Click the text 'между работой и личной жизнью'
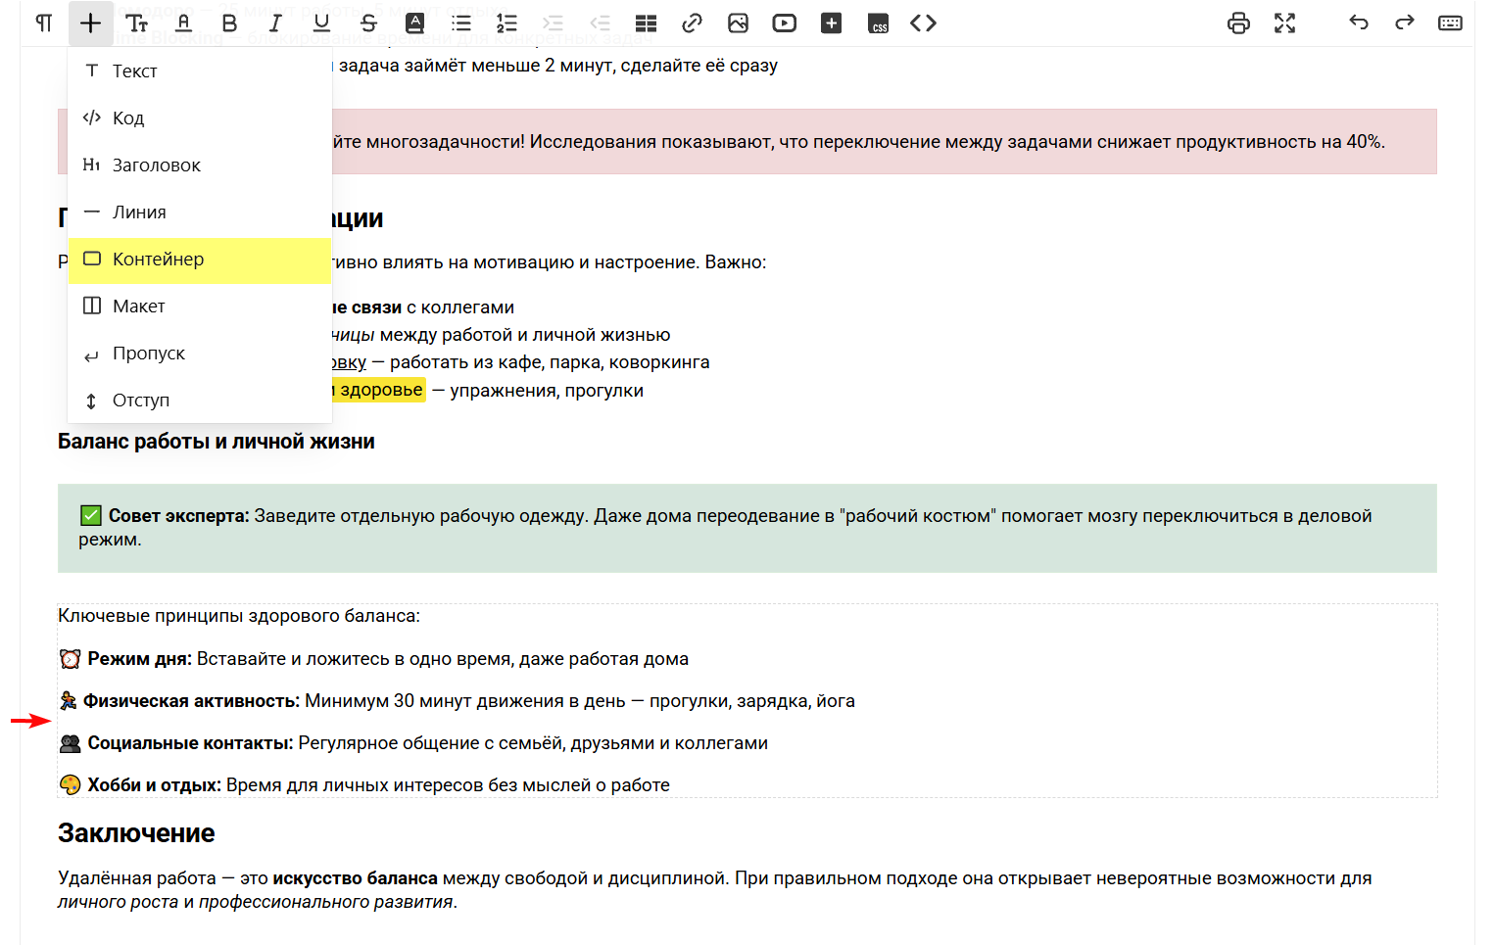 tap(524, 335)
